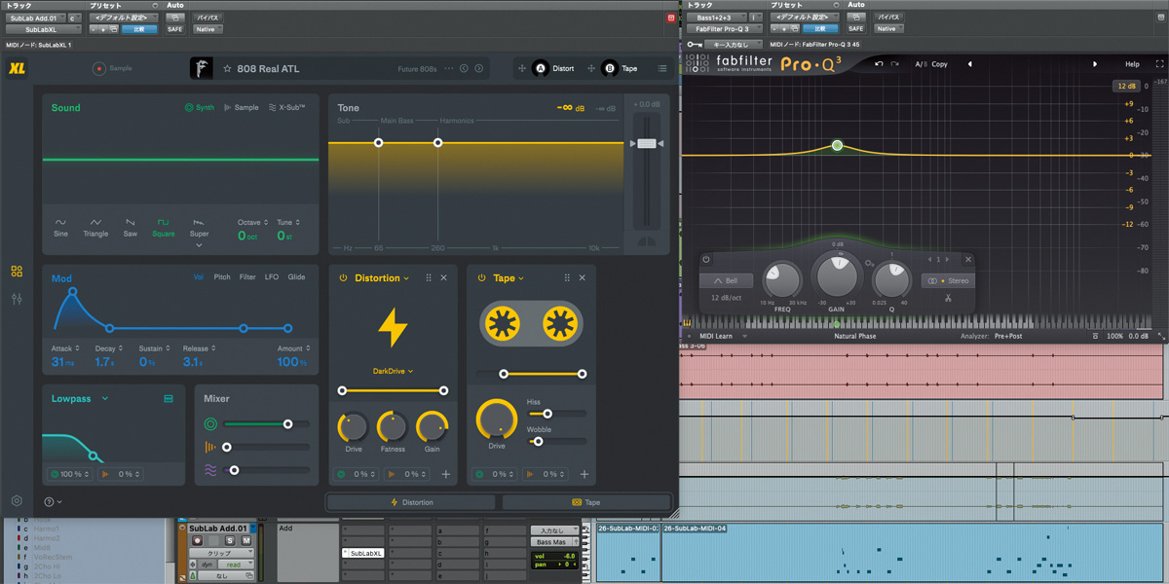
Task: Go to next preset arrow in SubLab
Action: tap(479, 69)
